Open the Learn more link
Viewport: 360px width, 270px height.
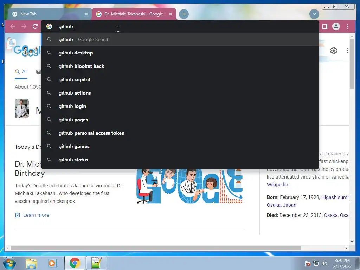32,215
